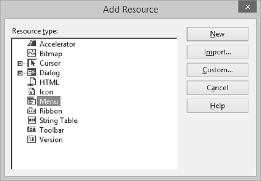Click the Custom... button
This screenshot has height=181, width=261.
click(217, 70)
